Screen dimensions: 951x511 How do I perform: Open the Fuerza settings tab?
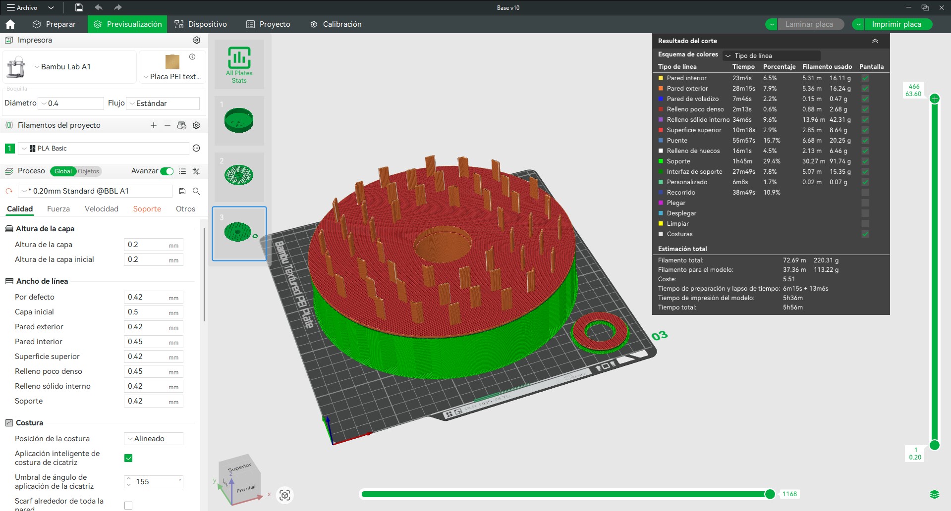click(58, 209)
